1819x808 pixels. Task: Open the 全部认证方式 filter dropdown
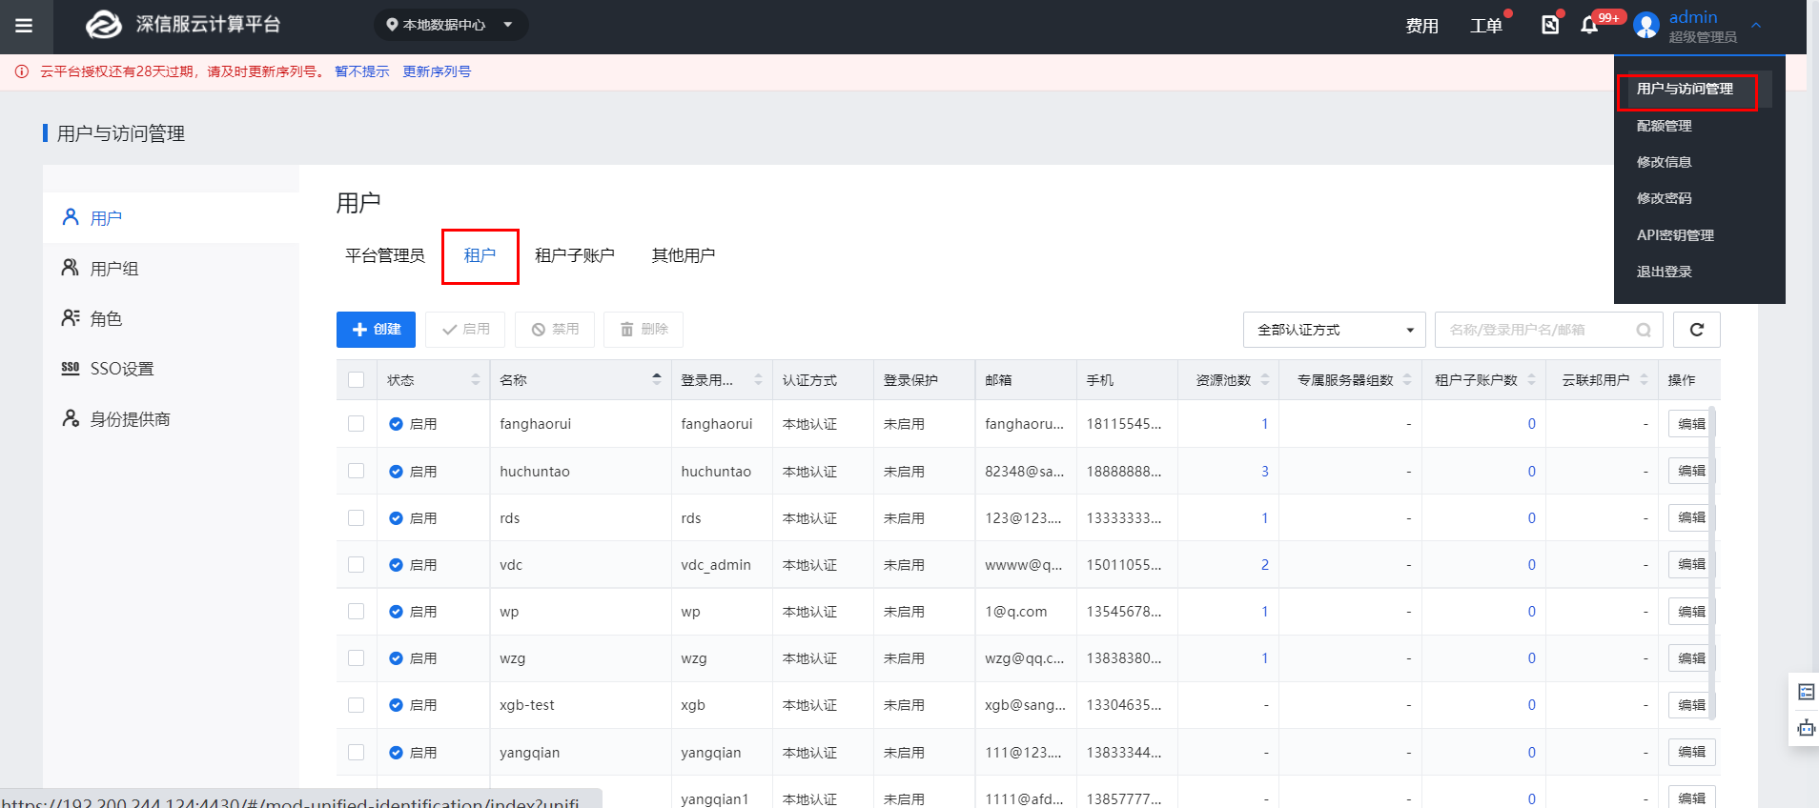[1335, 330]
